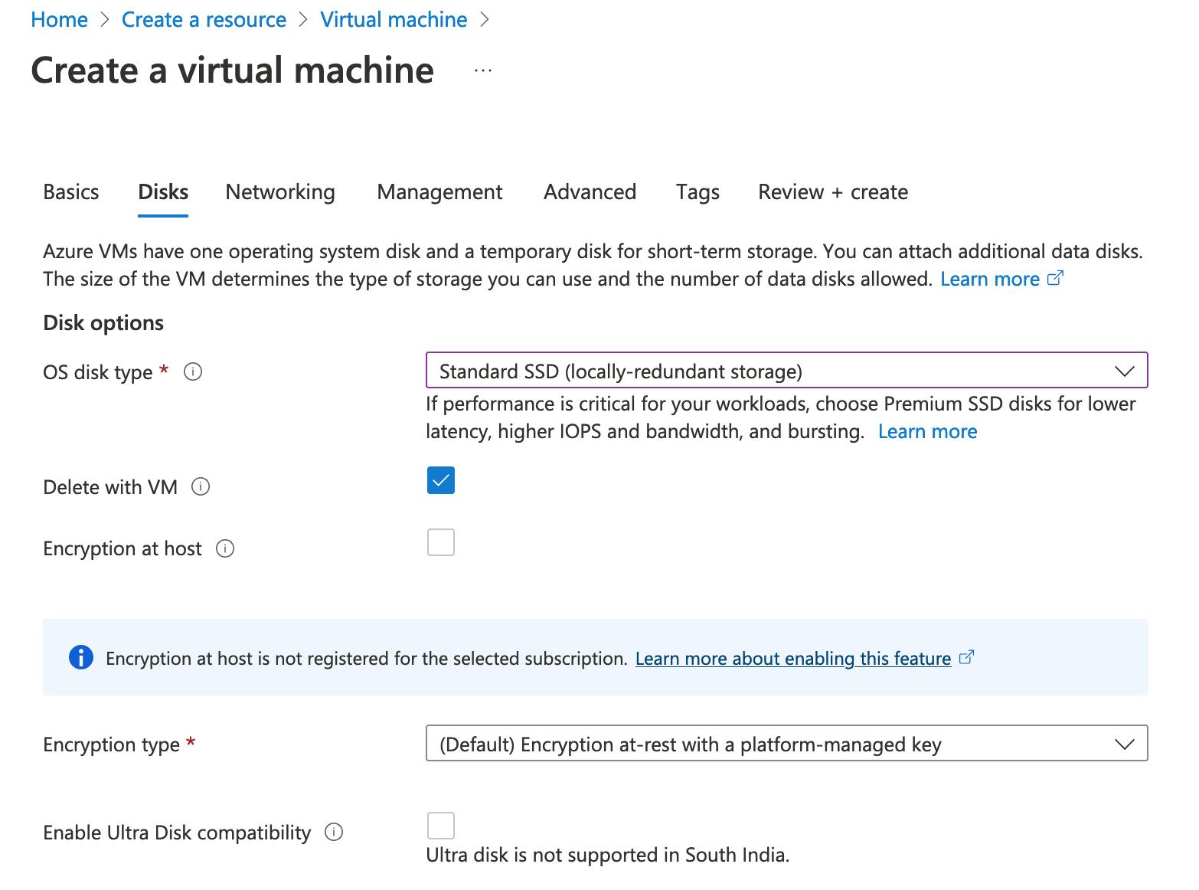Open the Tags tab

698,191
